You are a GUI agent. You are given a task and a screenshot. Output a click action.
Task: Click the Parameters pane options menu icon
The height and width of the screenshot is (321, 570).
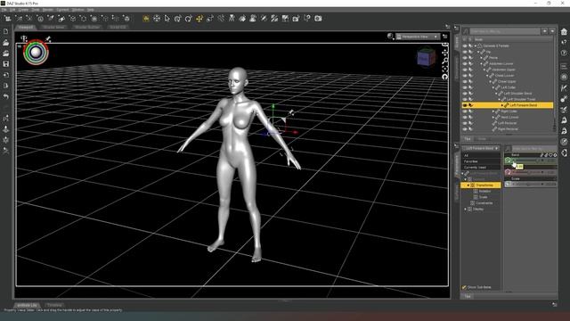click(457, 145)
